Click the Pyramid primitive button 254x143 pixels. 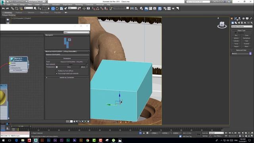[246, 44]
